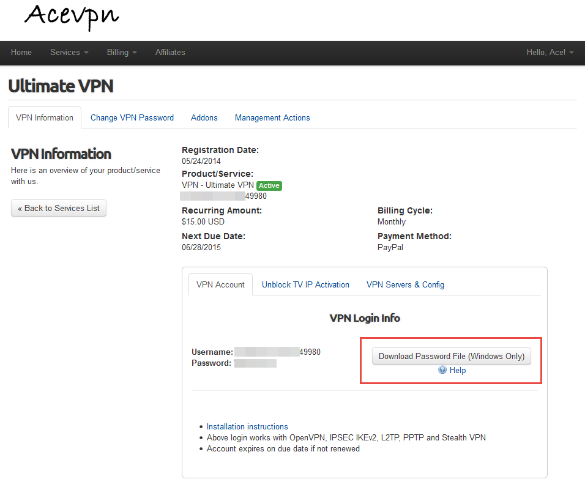585x482 pixels.
Task: Click the Username value ending 49980
Action: tap(277, 352)
